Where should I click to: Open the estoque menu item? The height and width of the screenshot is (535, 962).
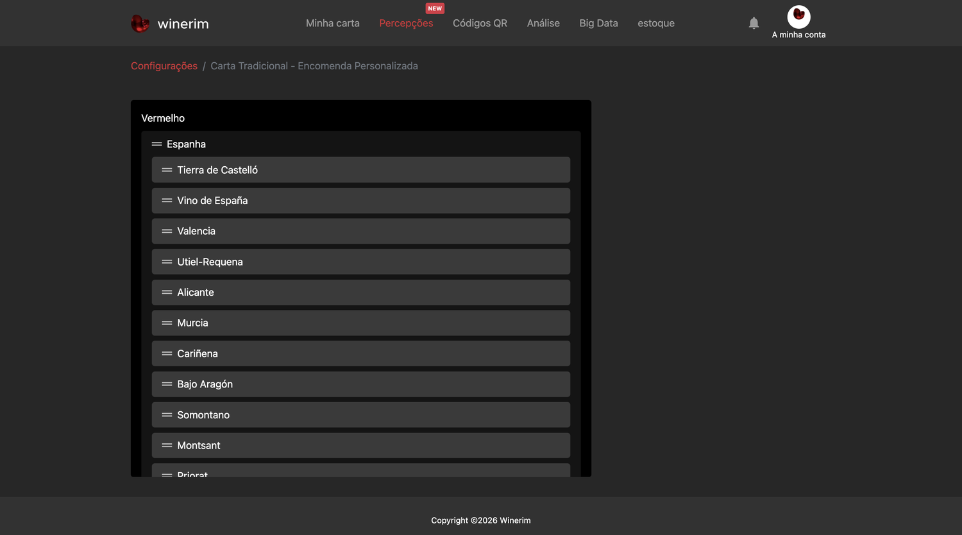(656, 23)
